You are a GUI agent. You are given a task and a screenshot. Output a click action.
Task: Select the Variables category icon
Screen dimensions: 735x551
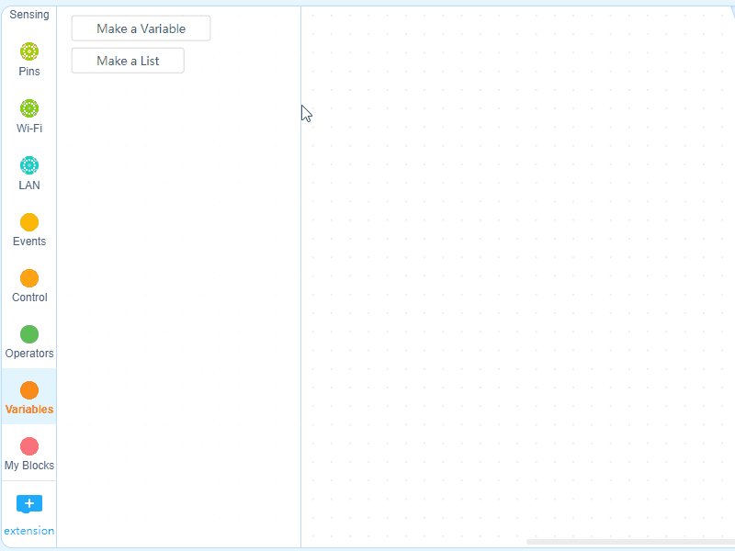tap(28, 390)
